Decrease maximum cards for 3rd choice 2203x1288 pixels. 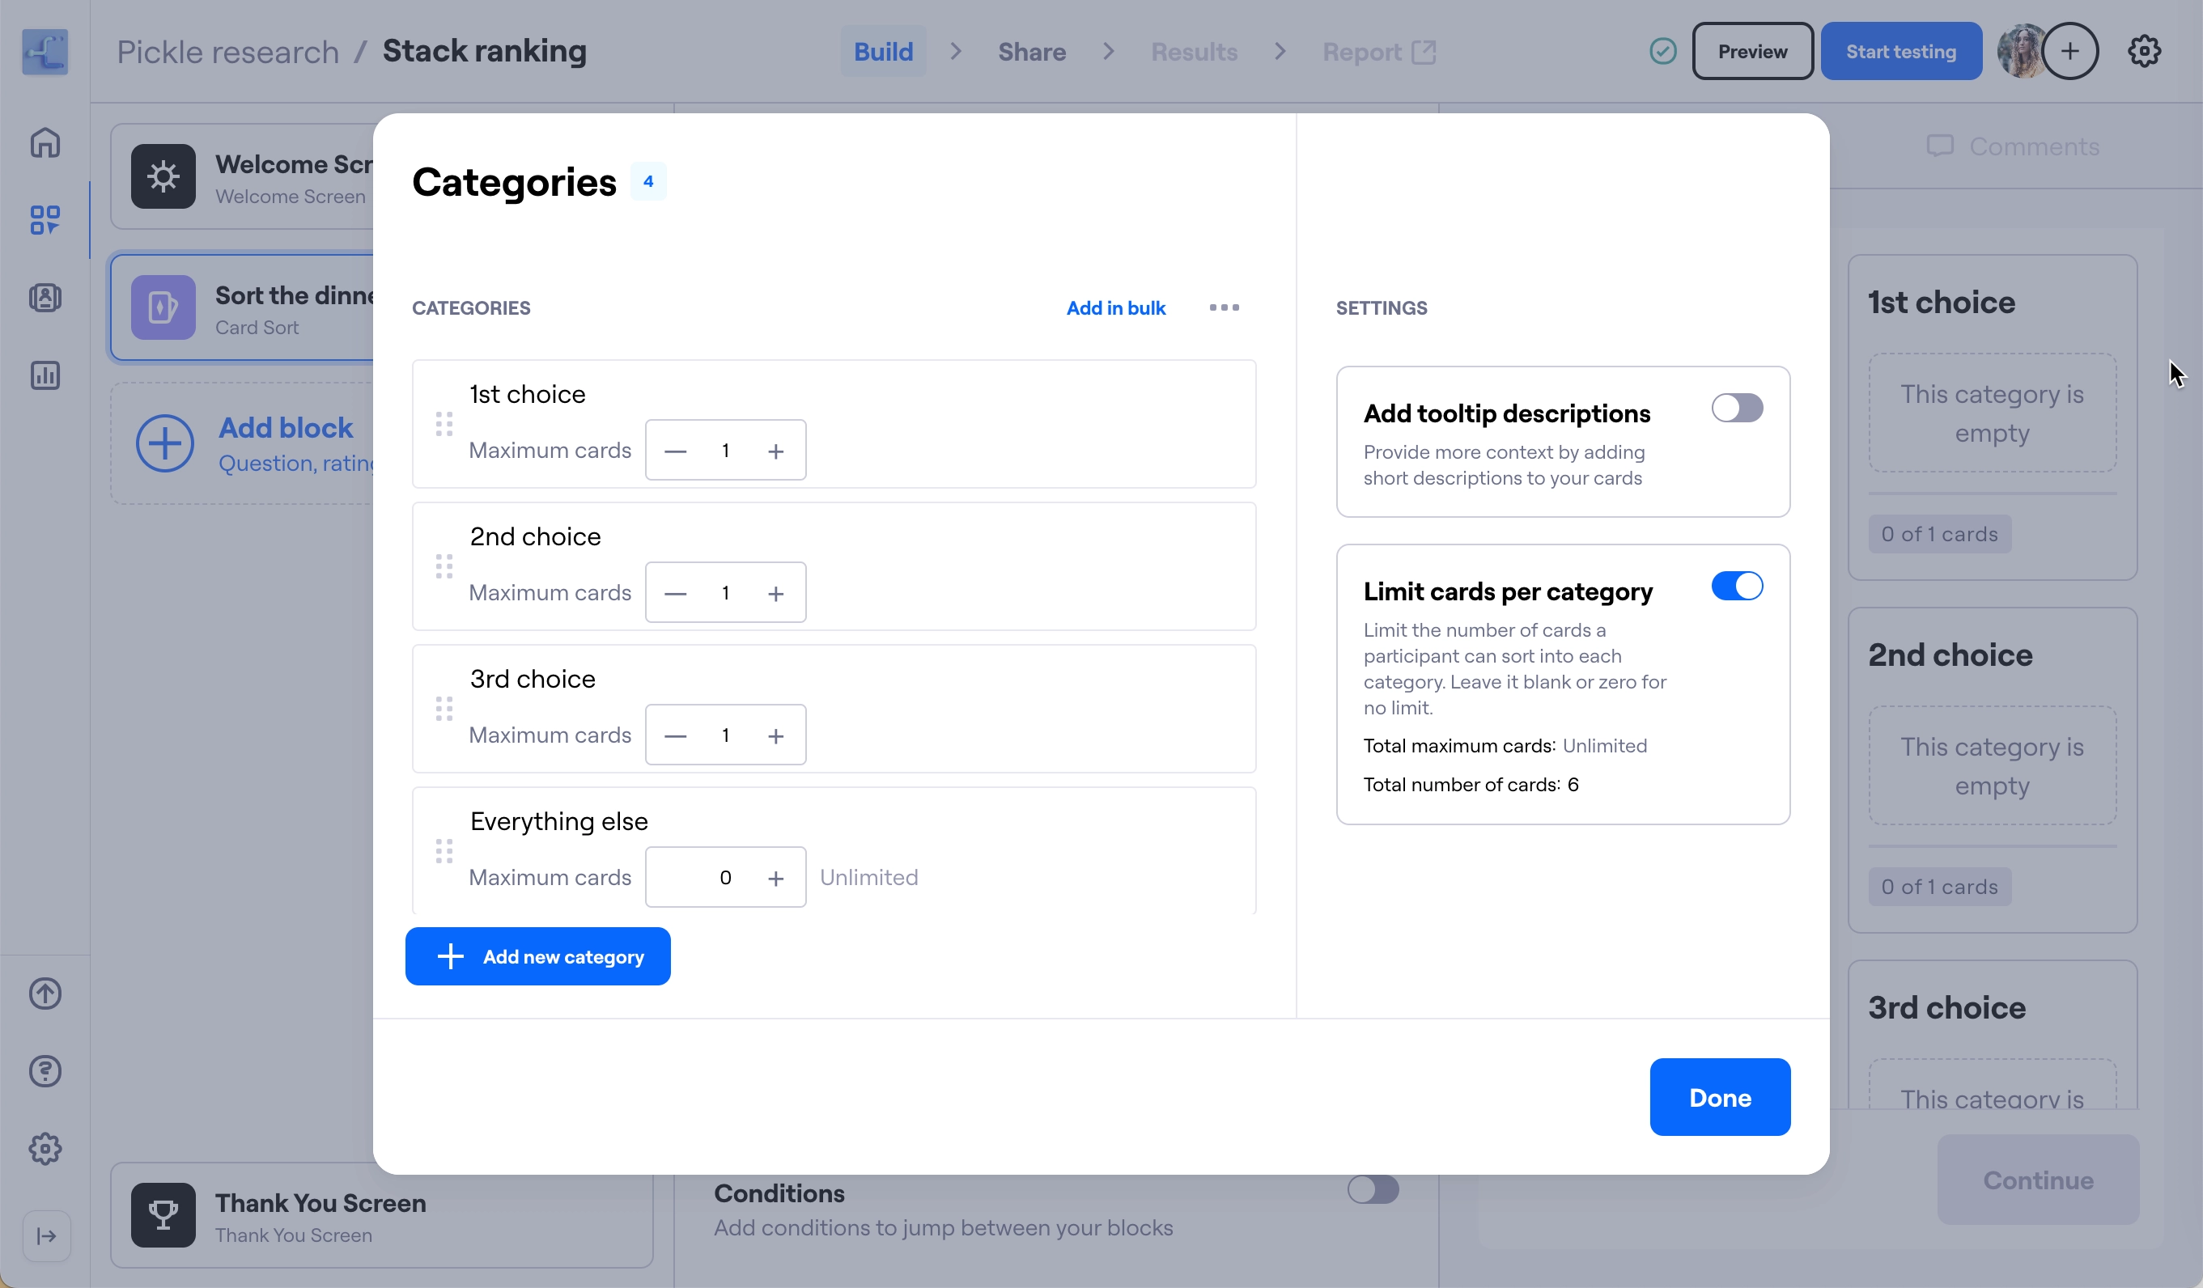(675, 735)
